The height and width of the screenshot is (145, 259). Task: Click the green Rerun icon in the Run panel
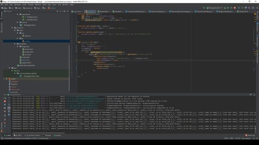(x=5, y=98)
